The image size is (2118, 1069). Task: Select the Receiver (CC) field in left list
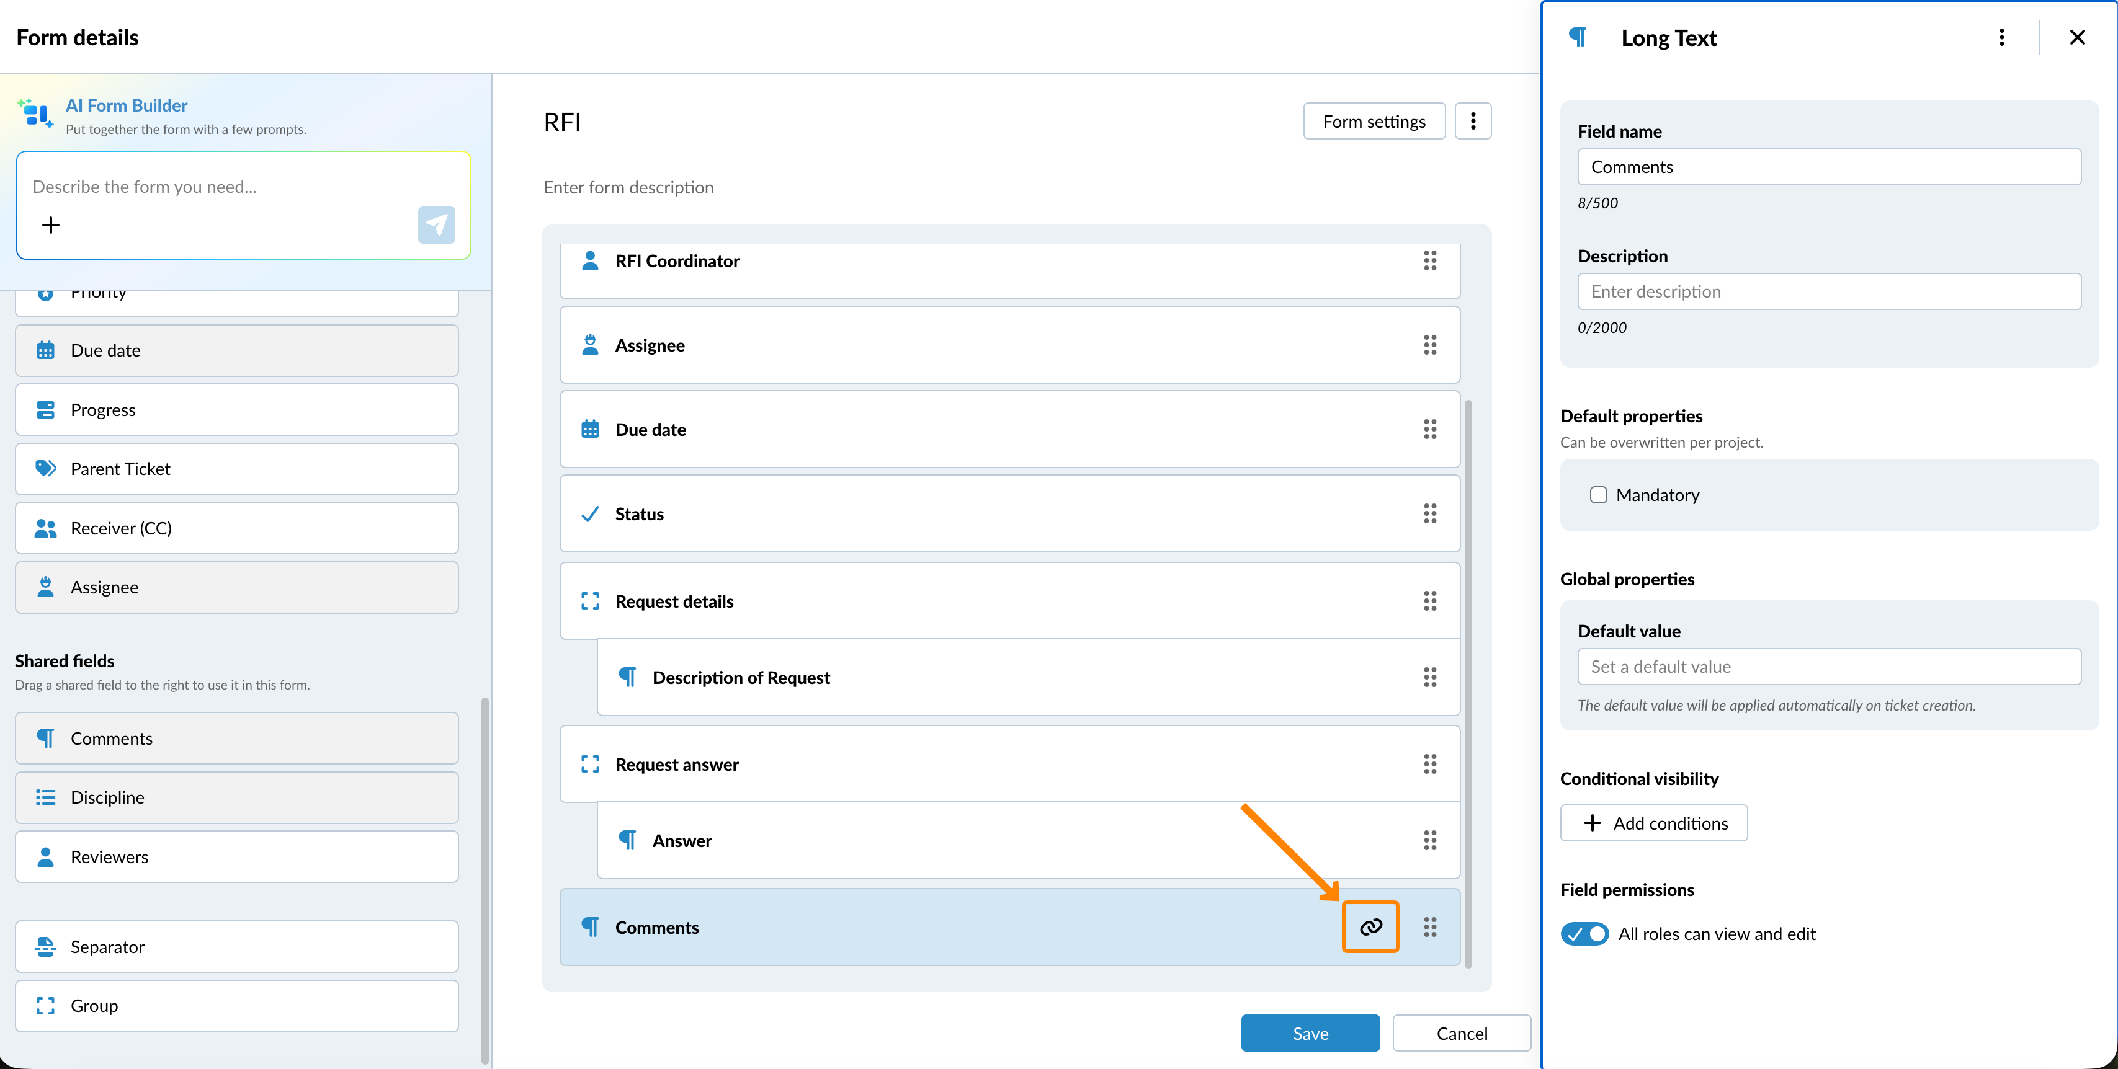pos(237,528)
